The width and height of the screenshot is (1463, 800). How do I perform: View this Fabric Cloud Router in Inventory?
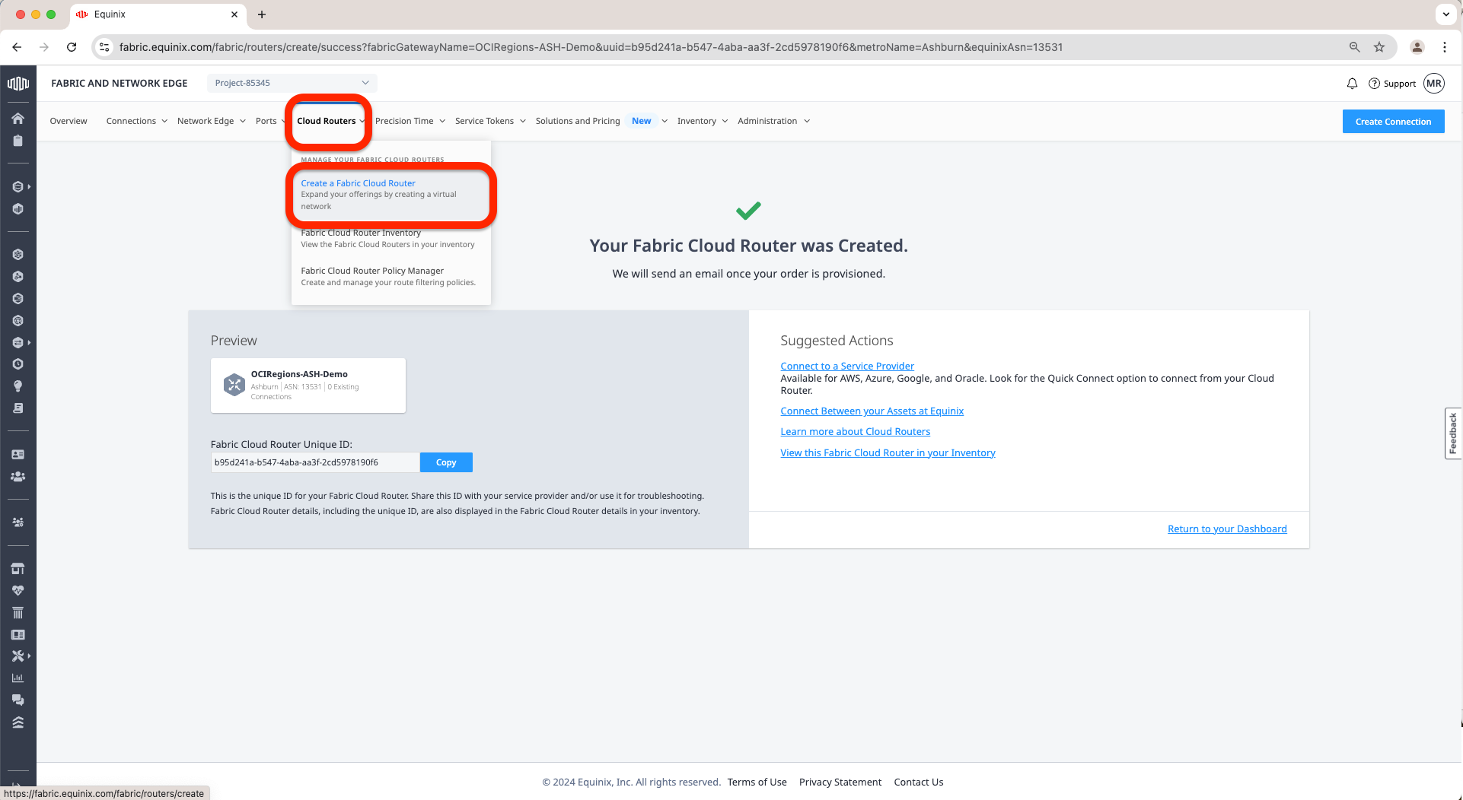tap(888, 452)
